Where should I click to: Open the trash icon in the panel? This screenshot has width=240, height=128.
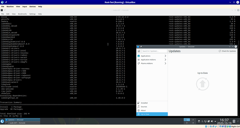click(234, 121)
